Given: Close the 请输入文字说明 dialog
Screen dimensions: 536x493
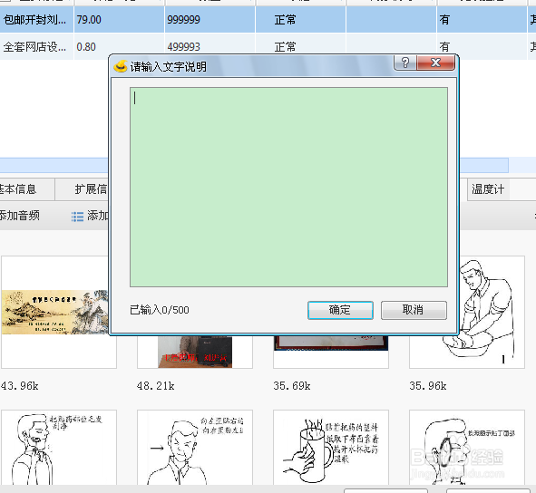Looking at the screenshot, I should point(436,63).
